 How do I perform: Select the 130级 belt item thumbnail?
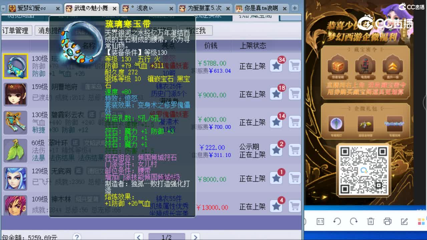tap(15, 66)
